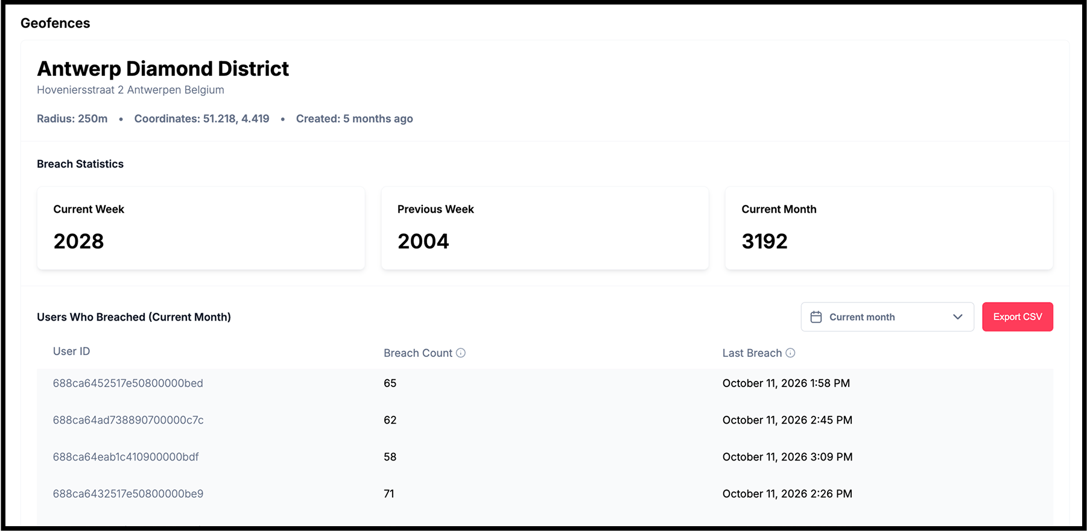This screenshot has height=531, width=1087.
Task: Click the Previous Week card label
Action: (x=436, y=209)
